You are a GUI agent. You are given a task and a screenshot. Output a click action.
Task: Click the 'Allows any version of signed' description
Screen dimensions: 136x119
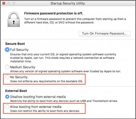pos(66,71)
